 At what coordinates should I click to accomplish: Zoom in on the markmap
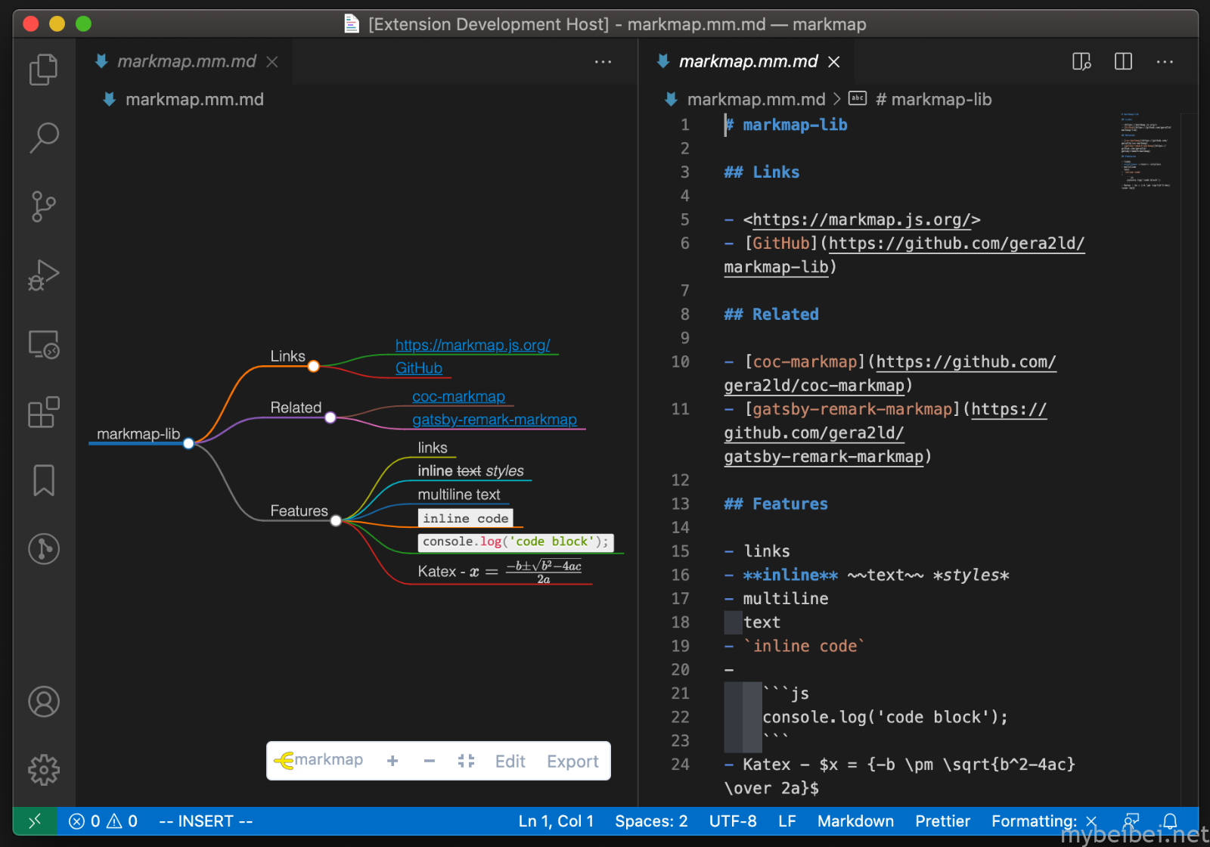(x=392, y=761)
